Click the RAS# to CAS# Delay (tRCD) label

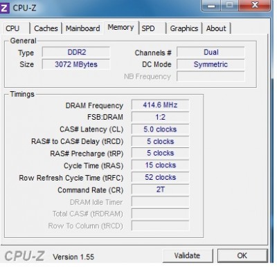coord(78,141)
